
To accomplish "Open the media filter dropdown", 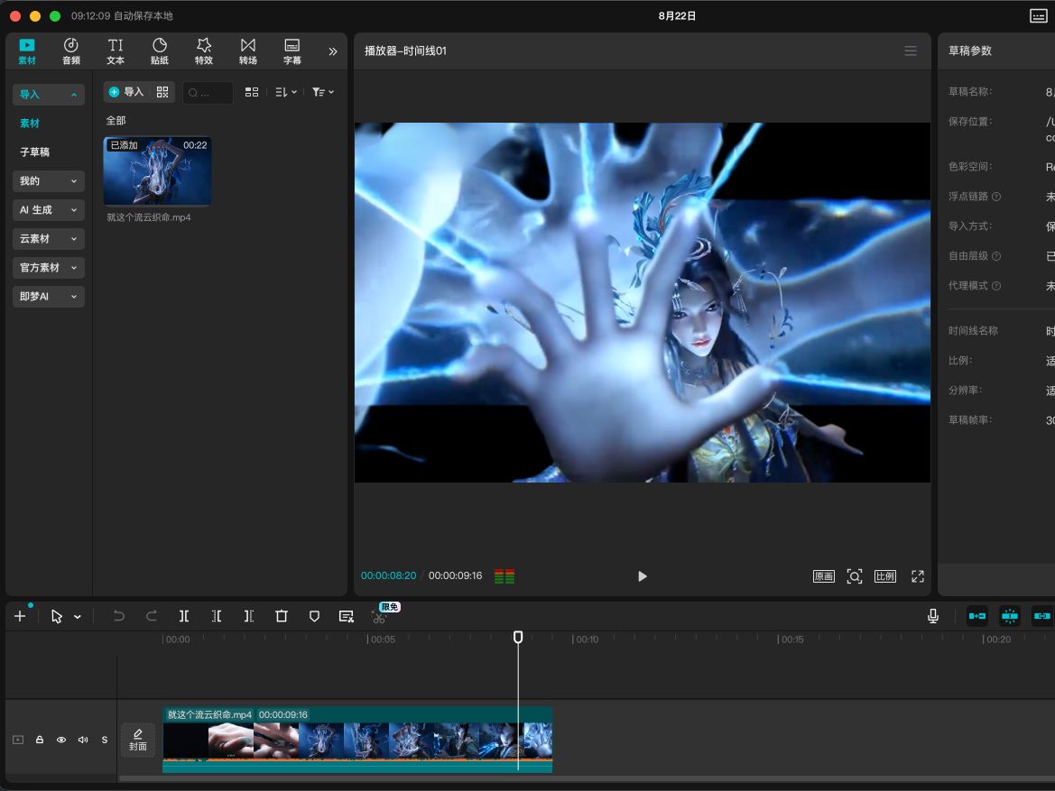I will click(x=323, y=92).
